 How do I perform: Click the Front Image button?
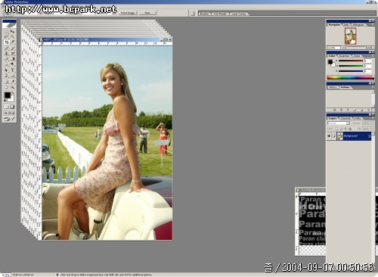[x=128, y=13]
